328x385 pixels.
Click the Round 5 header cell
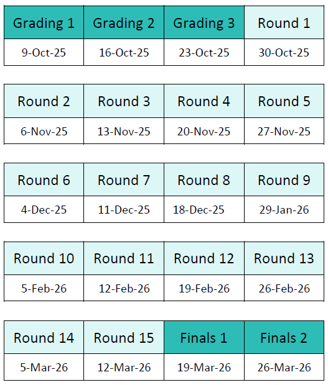click(284, 101)
